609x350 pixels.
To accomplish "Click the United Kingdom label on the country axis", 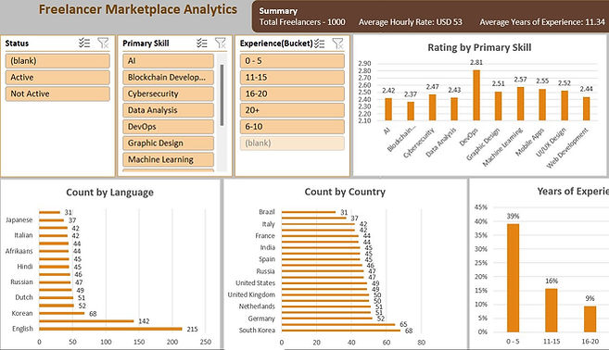I will click(x=251, y=294).
